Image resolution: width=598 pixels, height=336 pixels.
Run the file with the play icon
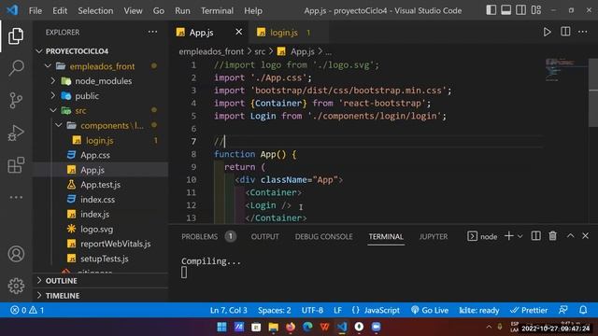tap(547, 32)
